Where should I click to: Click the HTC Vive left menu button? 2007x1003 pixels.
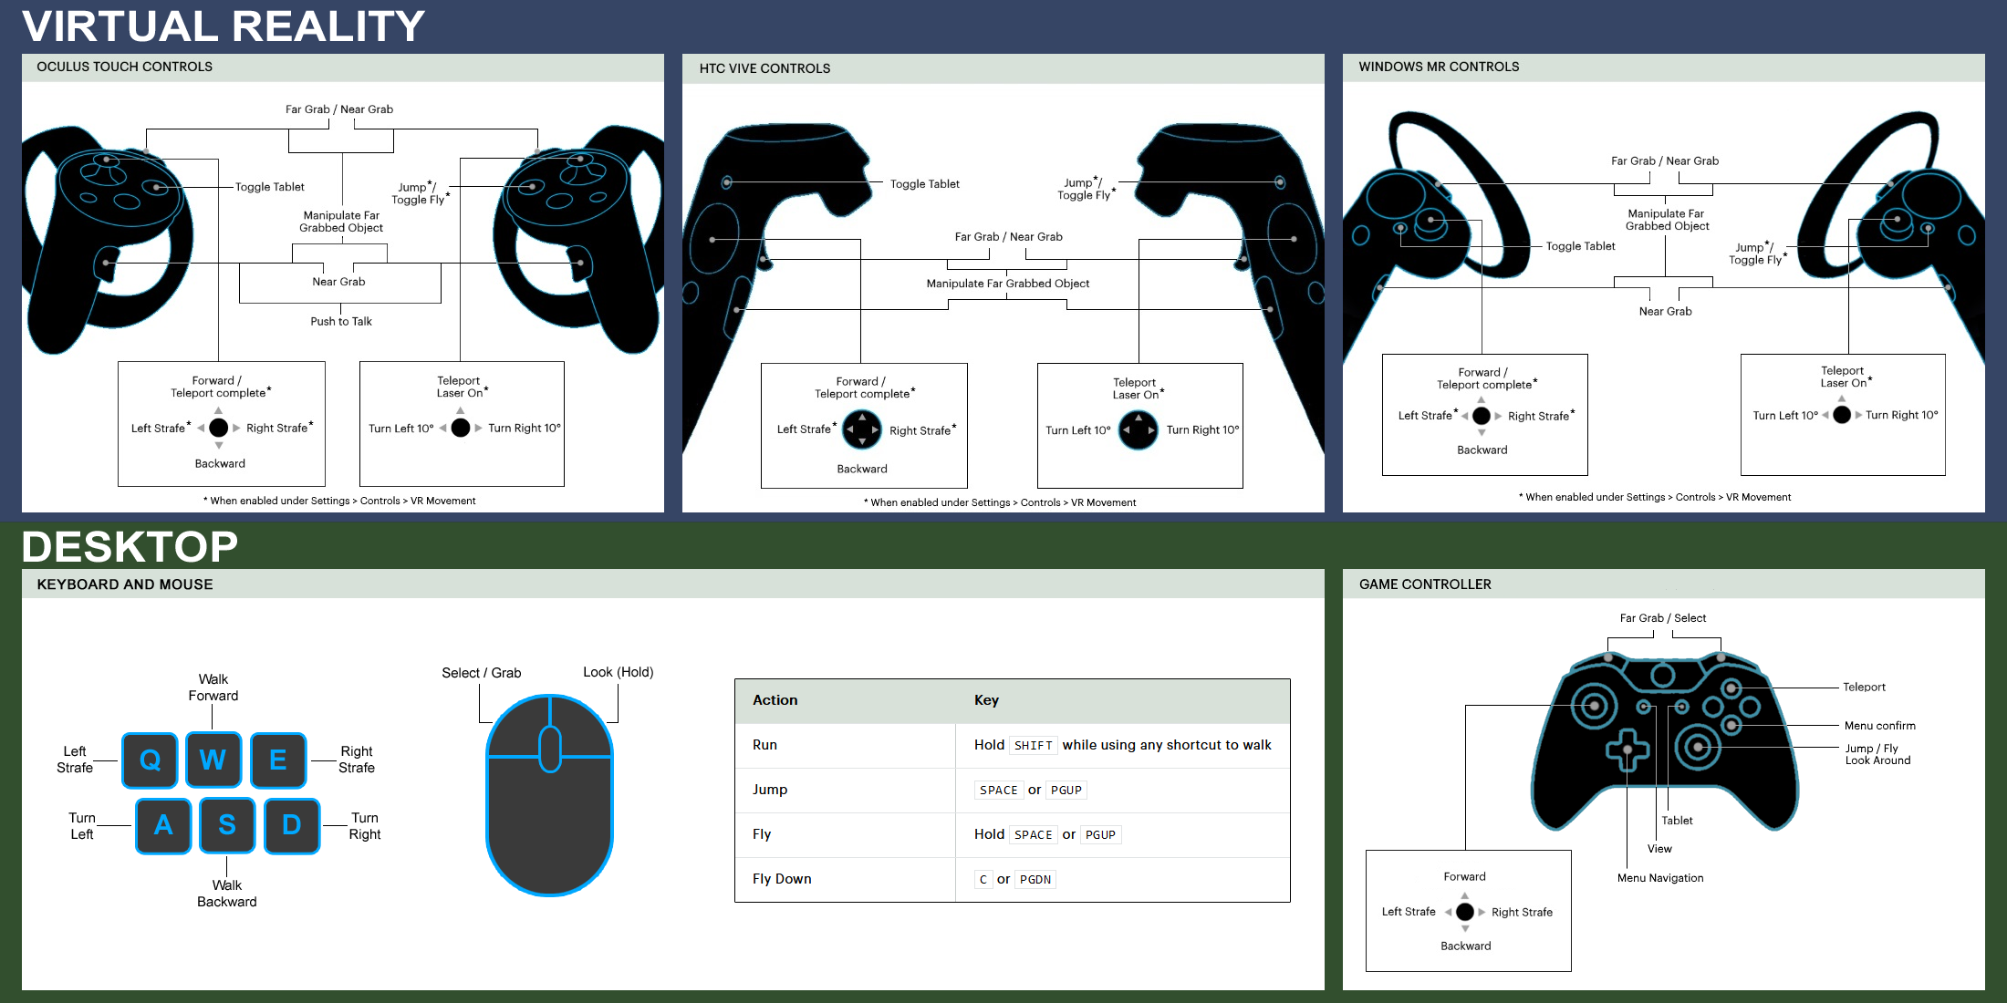[x=727, y=182]
